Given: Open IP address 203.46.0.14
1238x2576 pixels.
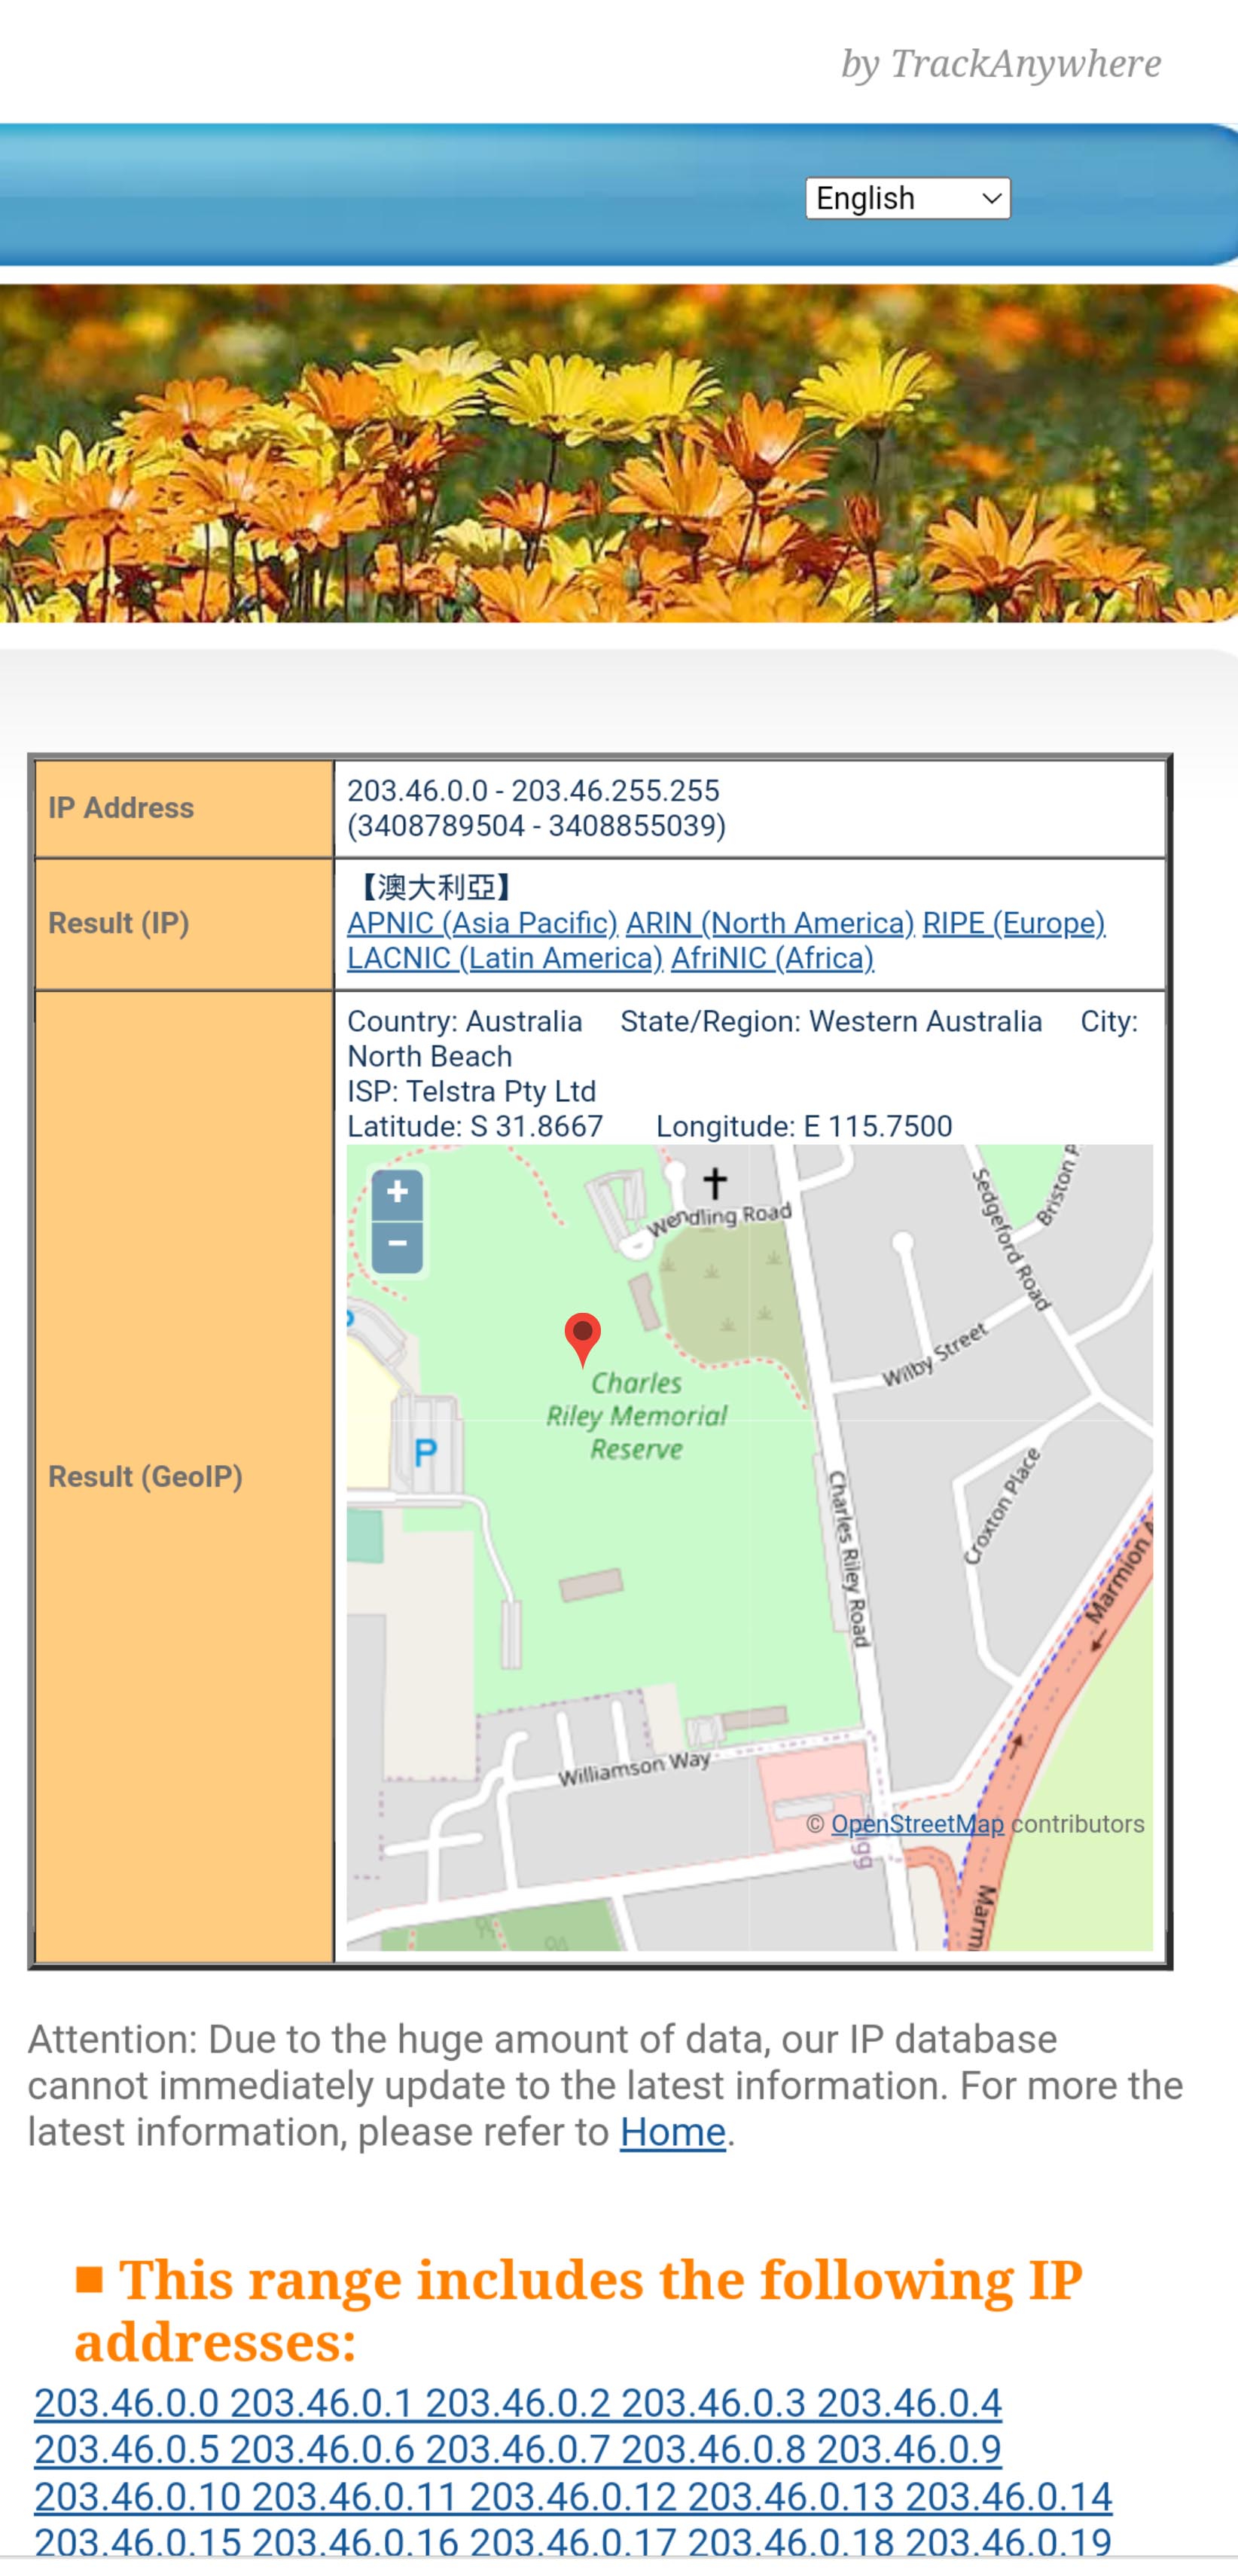Looking at the screenshot, I should (x=1009, y=2497).
